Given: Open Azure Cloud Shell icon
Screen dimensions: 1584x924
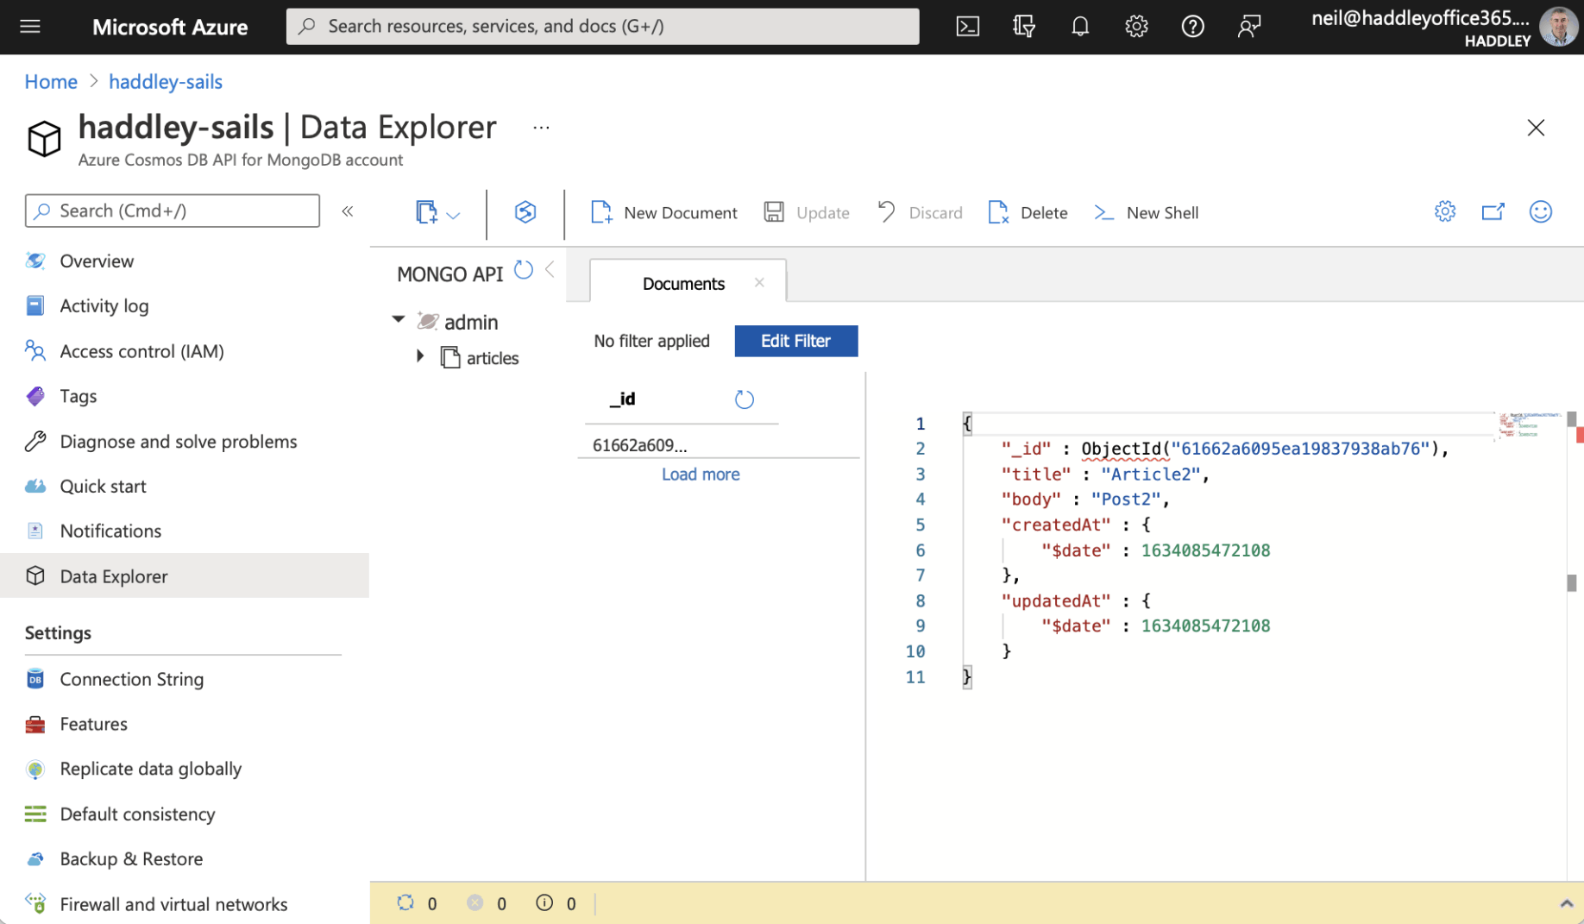Looking at the screenshot, I should pos(967,27).
